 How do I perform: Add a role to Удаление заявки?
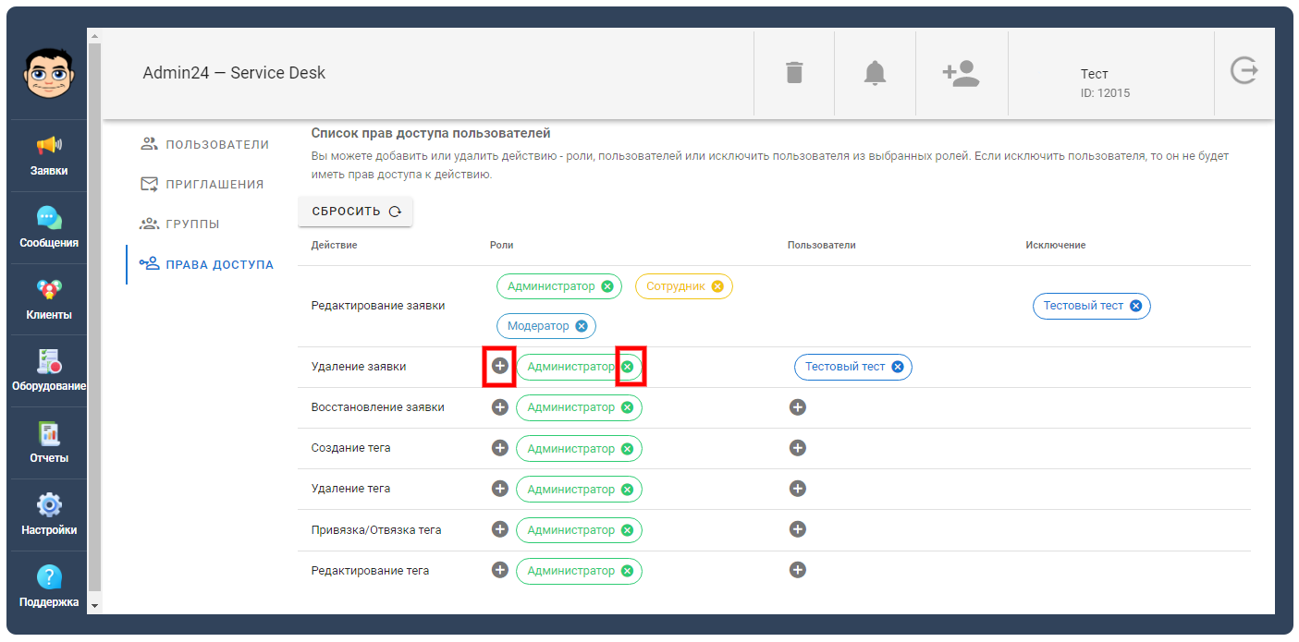coord(500,366)
